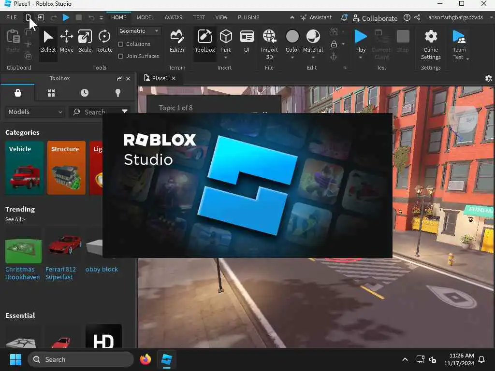Open the Windows Start menu
495x371 pixels.
pyautogui.click(x=15, y=359)
